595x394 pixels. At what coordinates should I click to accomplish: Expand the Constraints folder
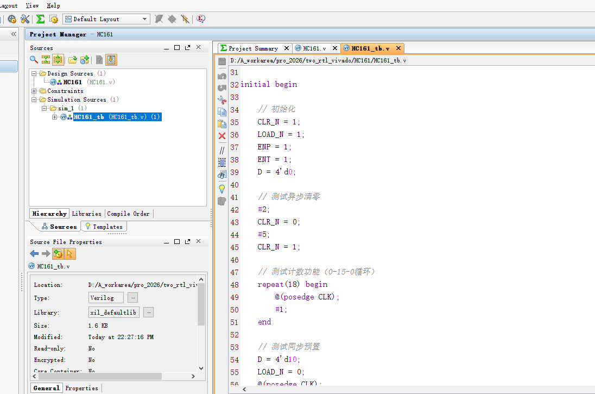(34, 91)
